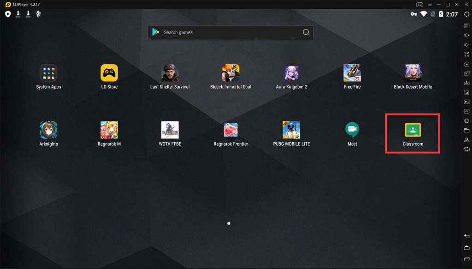Click the running figure notification icon

click(x=38, y=14)
